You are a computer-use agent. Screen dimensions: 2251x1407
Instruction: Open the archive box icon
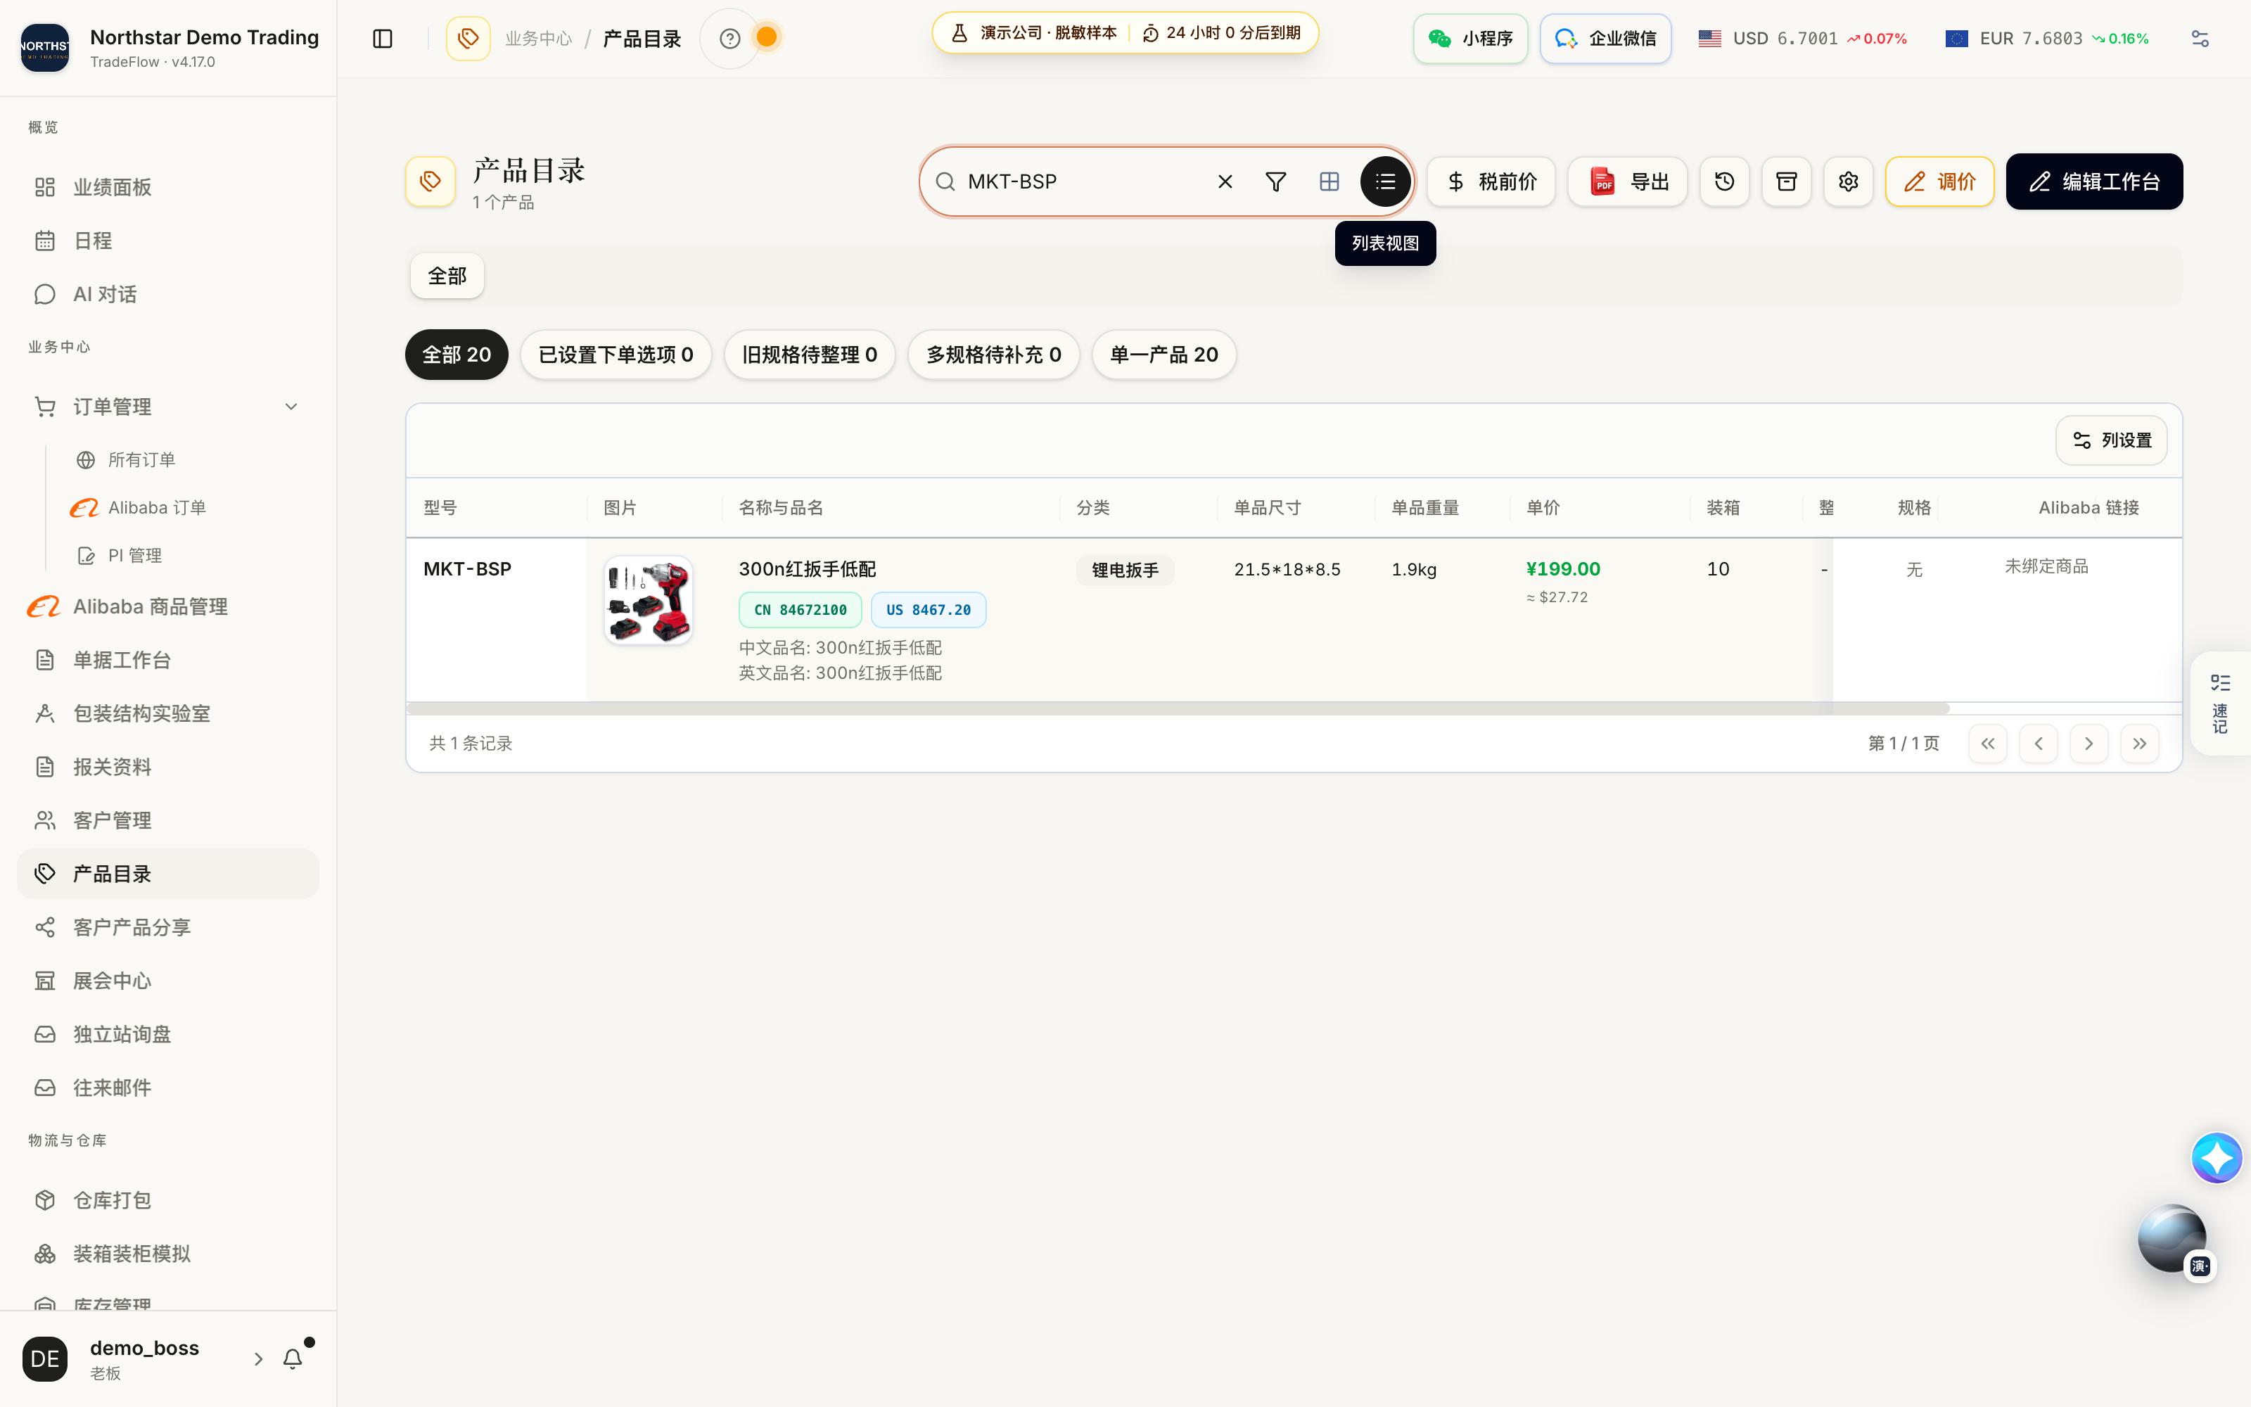pos(1787,182)
